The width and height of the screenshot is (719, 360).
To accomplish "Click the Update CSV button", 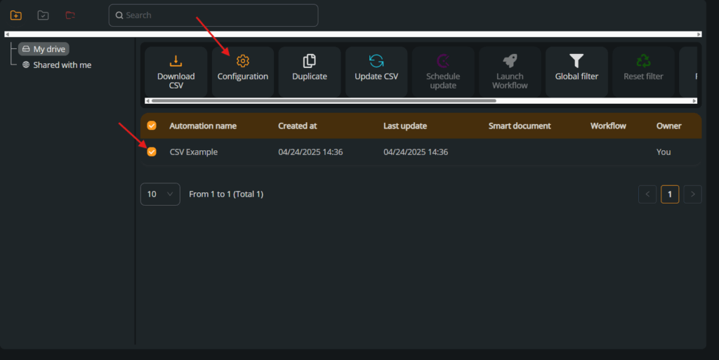I will tap(376, 72).
